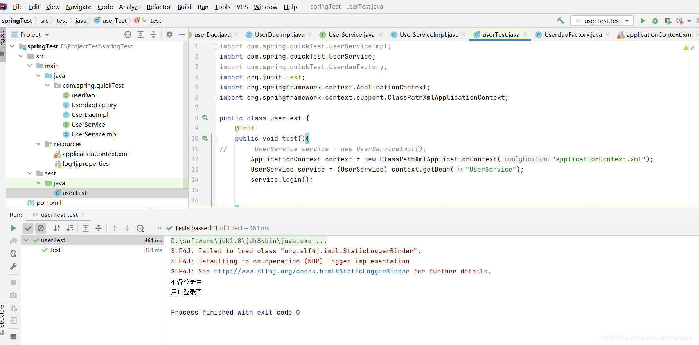Click the wrench icon in the Run panel

pos(13,266)
